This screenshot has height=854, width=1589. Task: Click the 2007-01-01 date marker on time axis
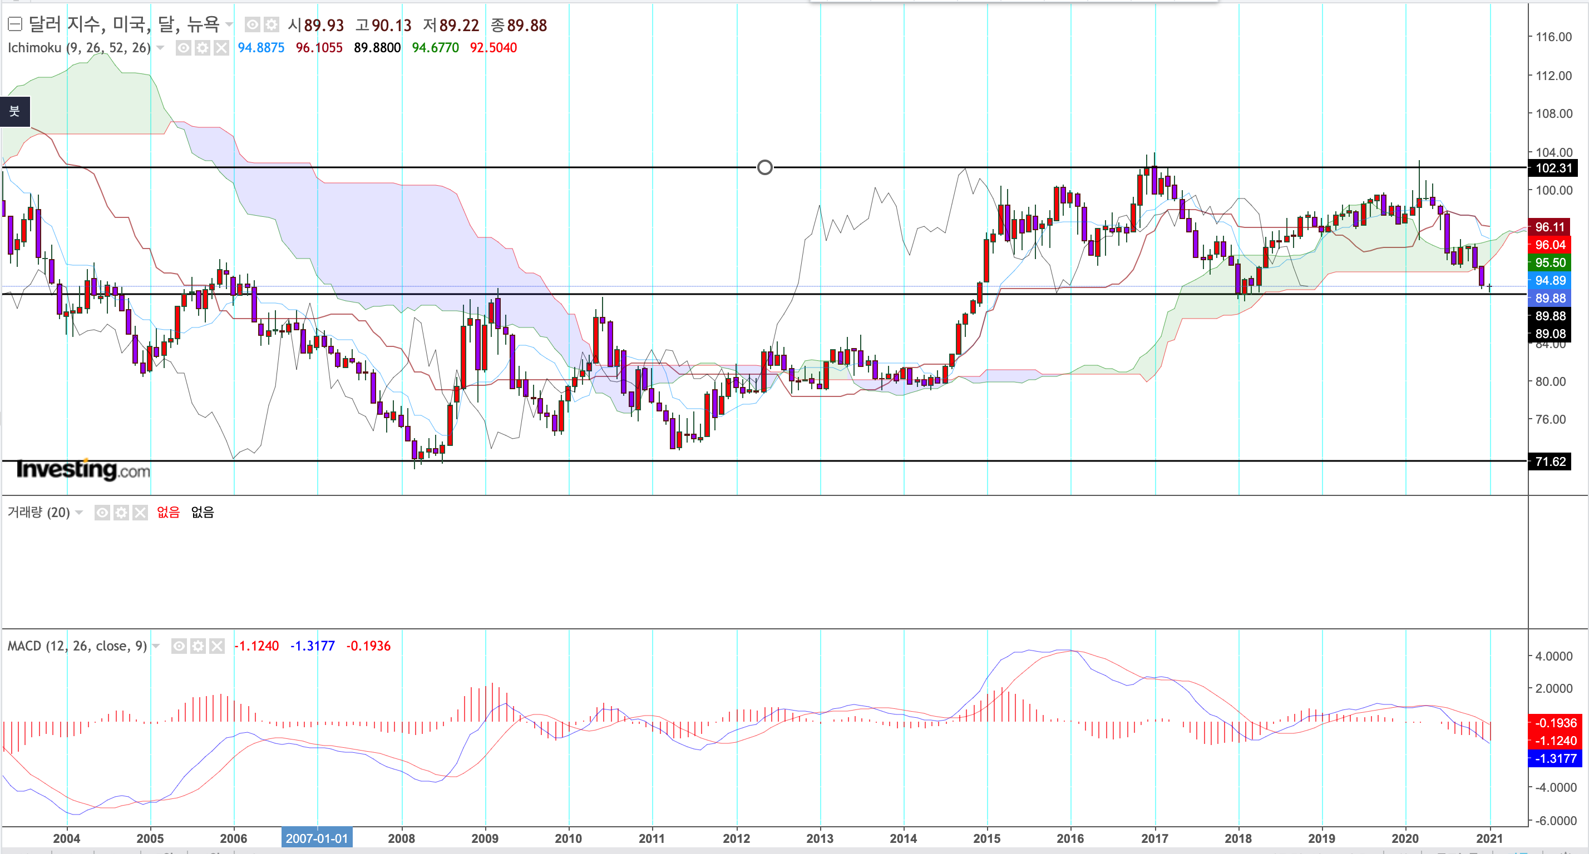coord(317,838)
